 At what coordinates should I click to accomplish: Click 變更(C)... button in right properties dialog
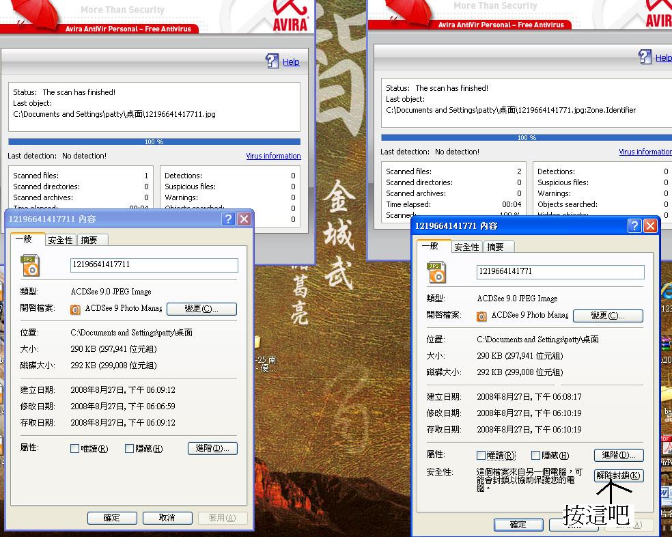tap(608, 316)
